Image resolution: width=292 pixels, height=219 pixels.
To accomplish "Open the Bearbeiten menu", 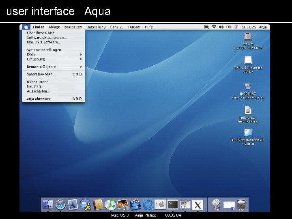I will [73, 27].
